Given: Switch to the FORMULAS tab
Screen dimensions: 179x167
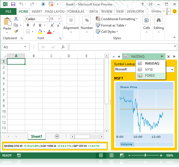Looking at the screenshot, I should point(76,11).
